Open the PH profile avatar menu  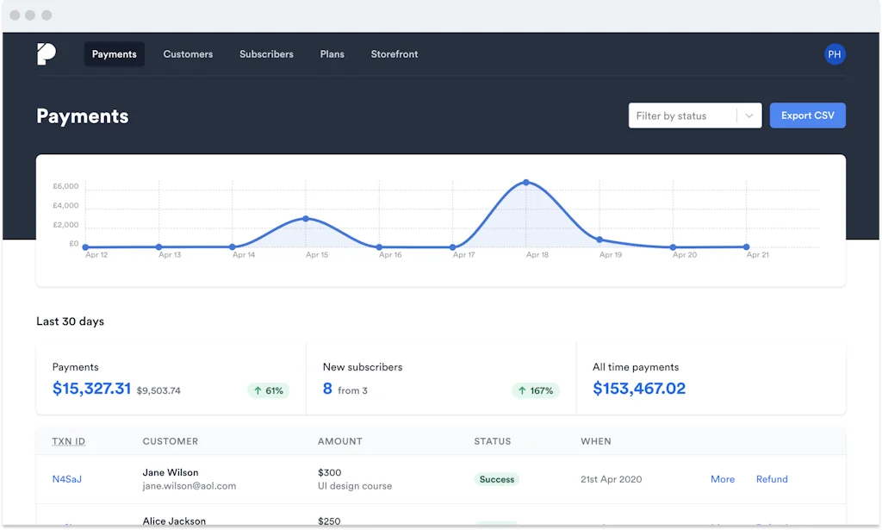835,53
